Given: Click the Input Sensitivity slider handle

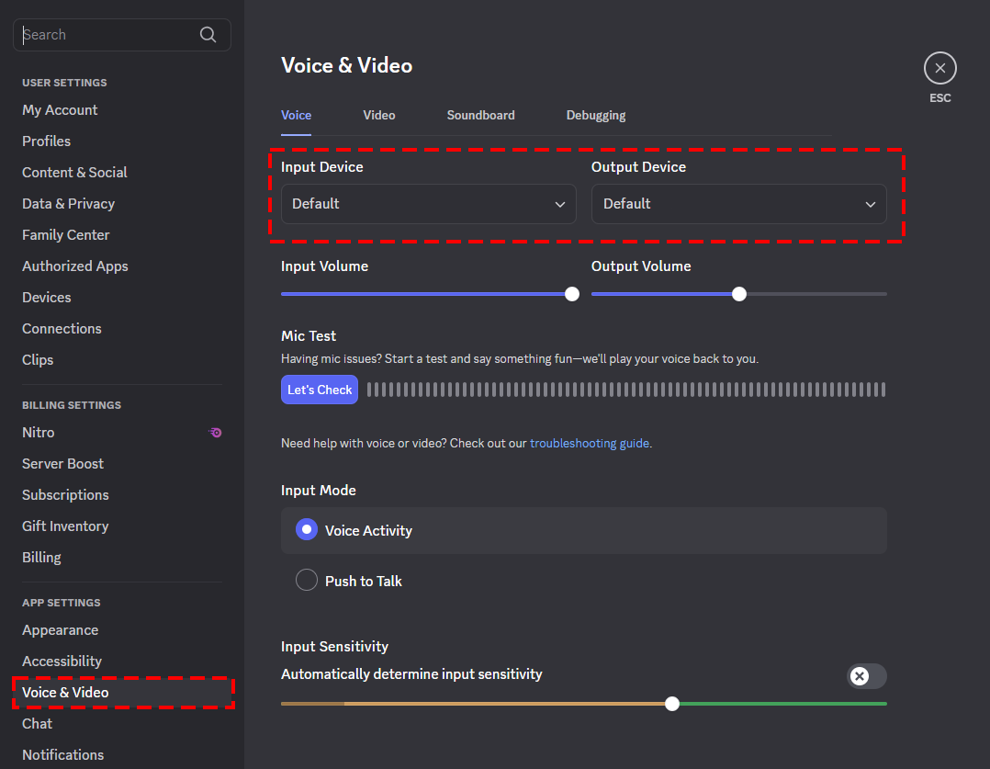Looking at the screenshot, I should pyautogui.click(x=672, y=703).
